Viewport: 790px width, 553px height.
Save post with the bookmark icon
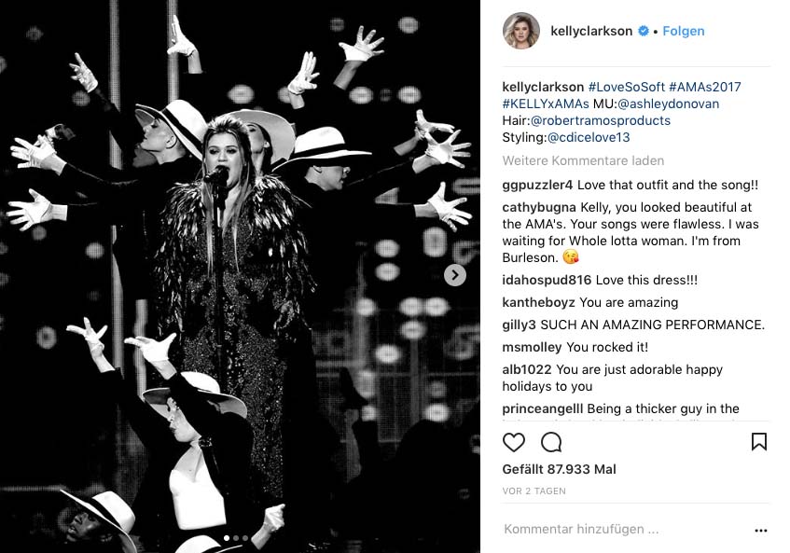pos(759,442)
